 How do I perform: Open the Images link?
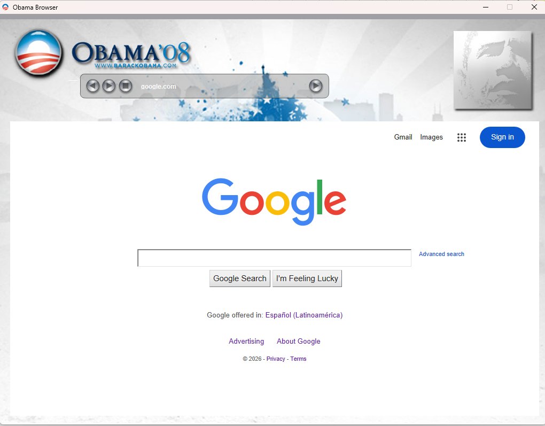431,137
